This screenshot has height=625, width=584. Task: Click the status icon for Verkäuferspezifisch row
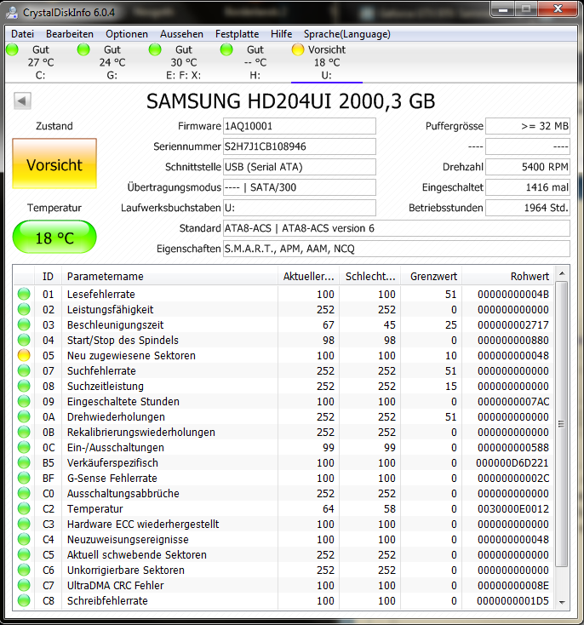click(24, 462)
